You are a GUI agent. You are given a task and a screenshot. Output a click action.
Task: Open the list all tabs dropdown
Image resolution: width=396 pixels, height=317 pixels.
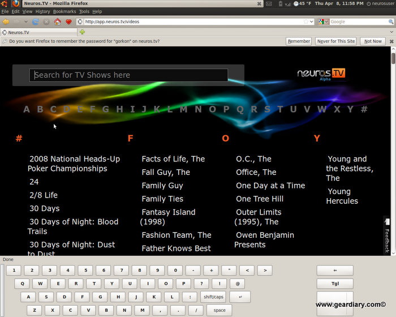[x=391, y=32]
